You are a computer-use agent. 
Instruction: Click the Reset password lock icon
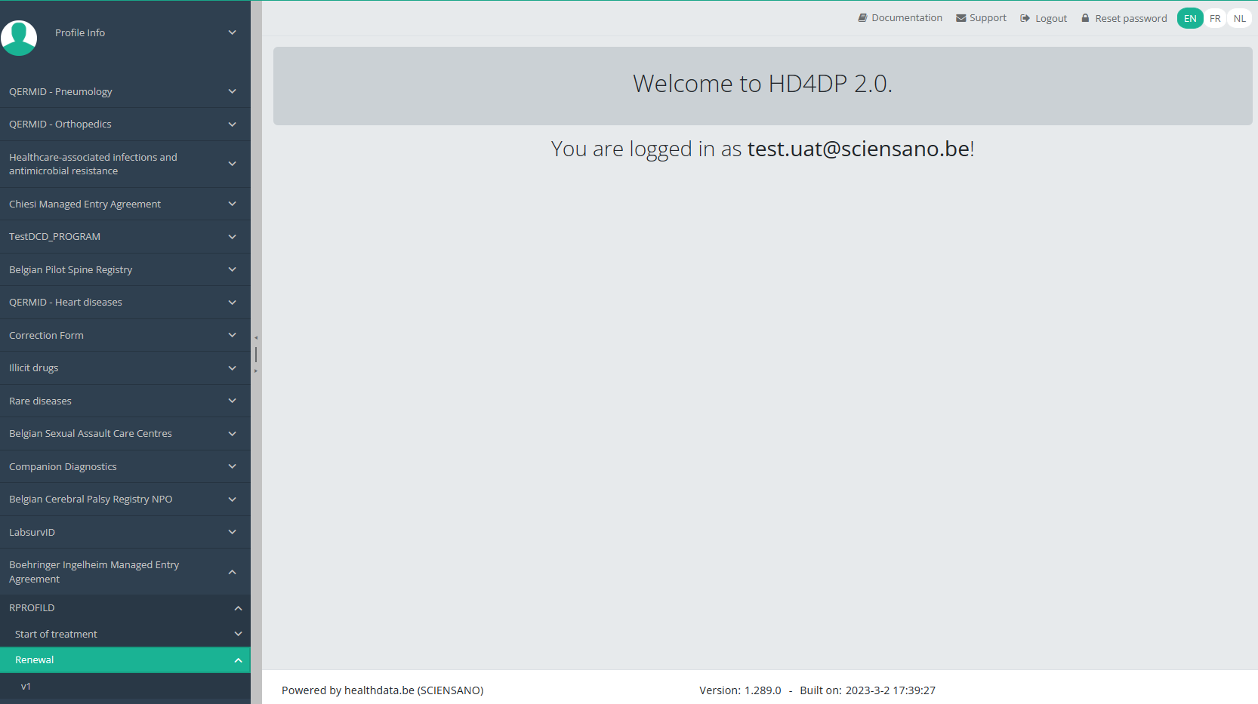click(1085, 18)
